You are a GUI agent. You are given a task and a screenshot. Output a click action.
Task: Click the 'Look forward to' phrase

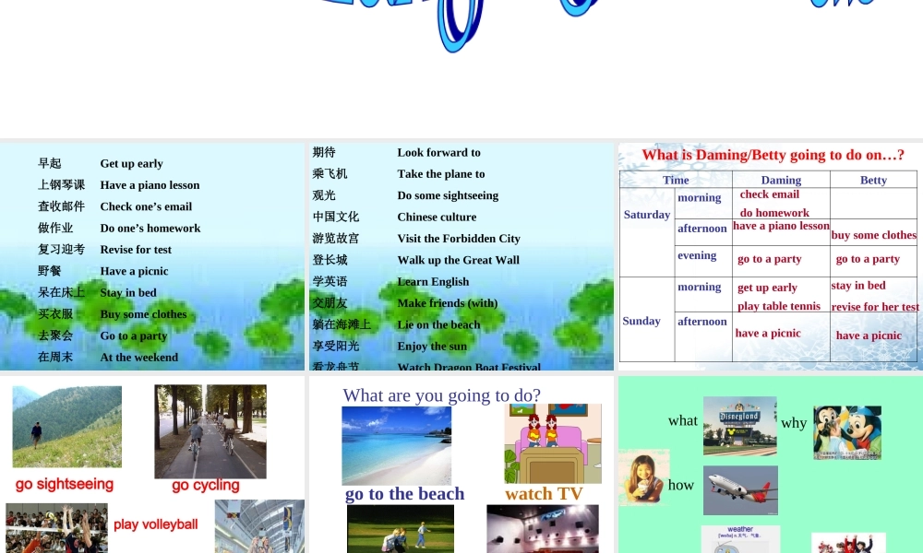pos(438,153)
